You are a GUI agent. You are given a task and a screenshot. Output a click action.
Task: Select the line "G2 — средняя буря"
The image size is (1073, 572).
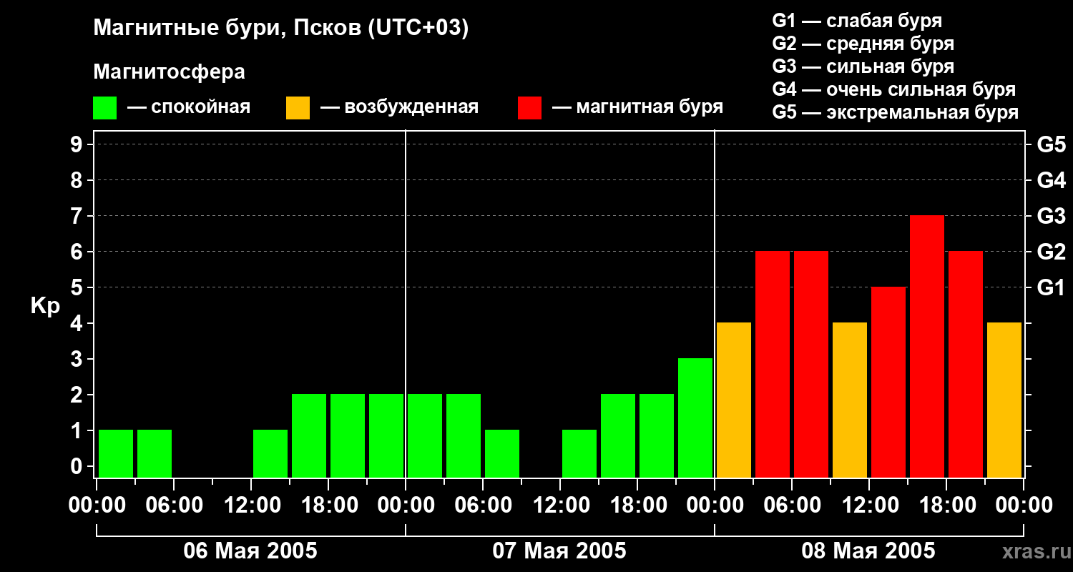[863, 44]
